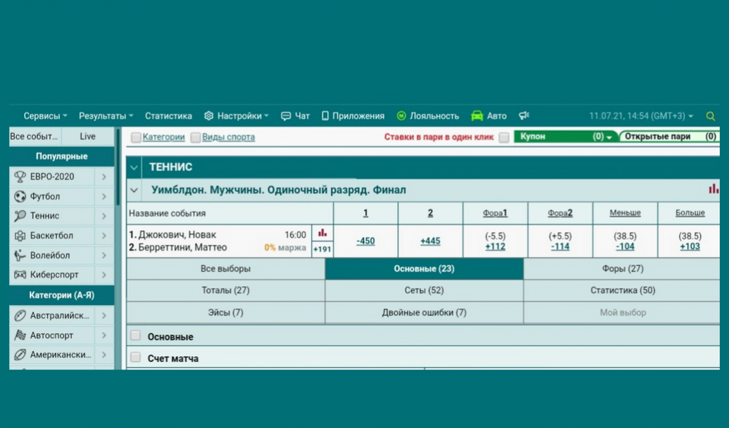The image size is (729, 428).
Task: Open the Сервисы dropdown menu
Action: click(x=46, y=116)
